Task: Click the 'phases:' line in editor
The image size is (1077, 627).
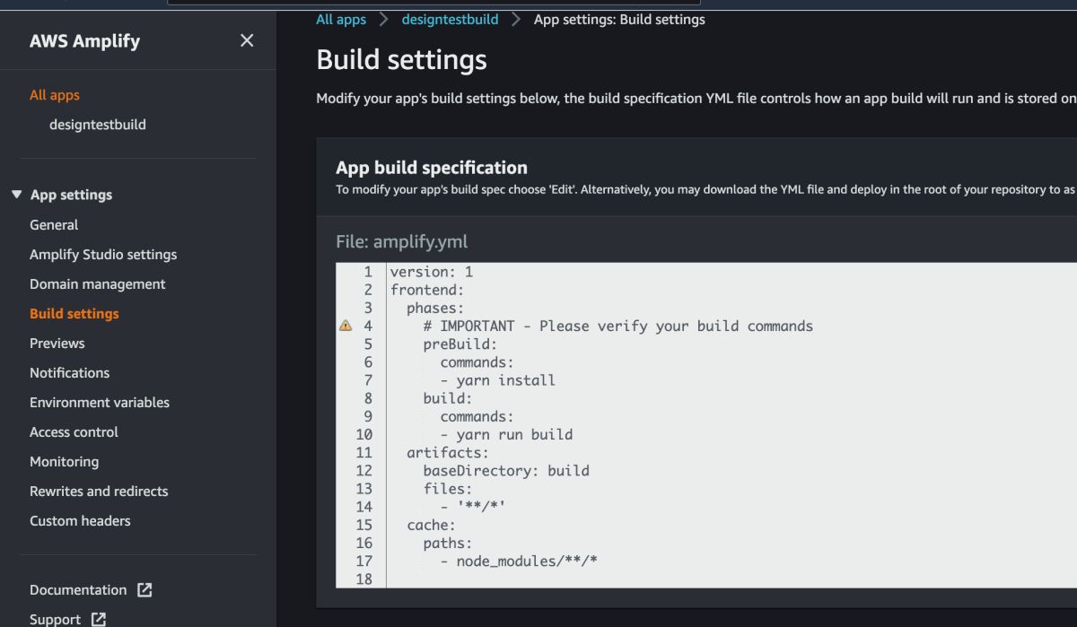Action: [x=436, y=308]
